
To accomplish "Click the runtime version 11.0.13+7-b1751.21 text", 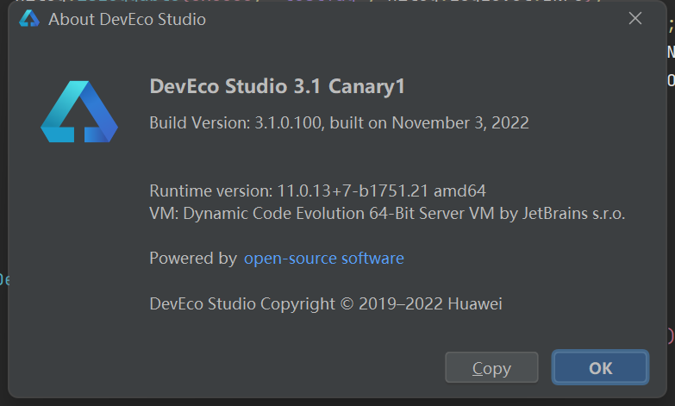I will coord(353,191).
